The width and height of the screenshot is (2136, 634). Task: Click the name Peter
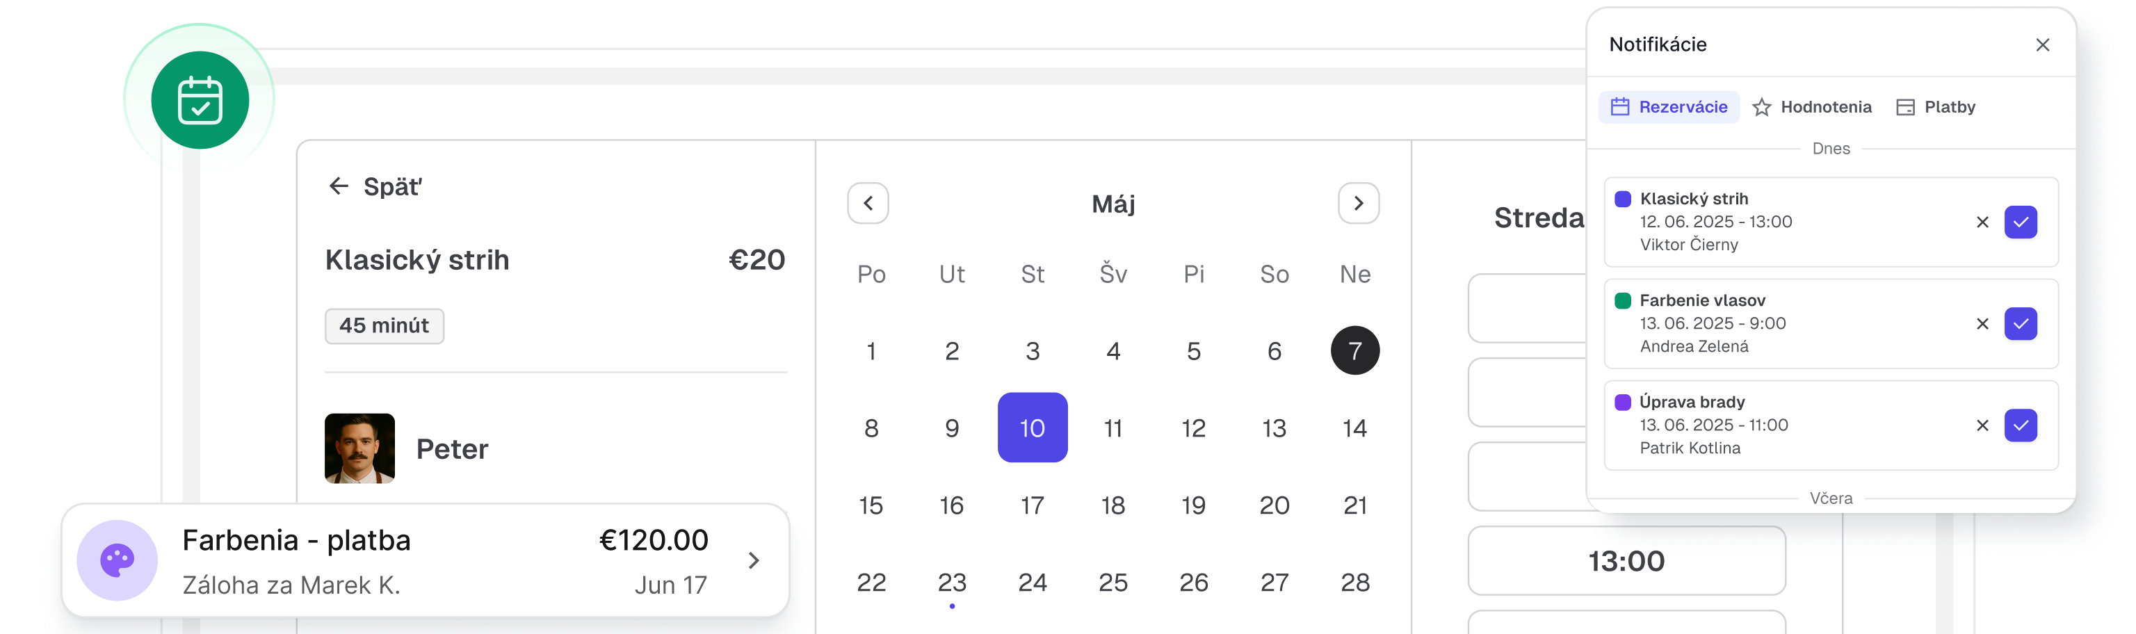pyautogui.click(x=452, y=449)
